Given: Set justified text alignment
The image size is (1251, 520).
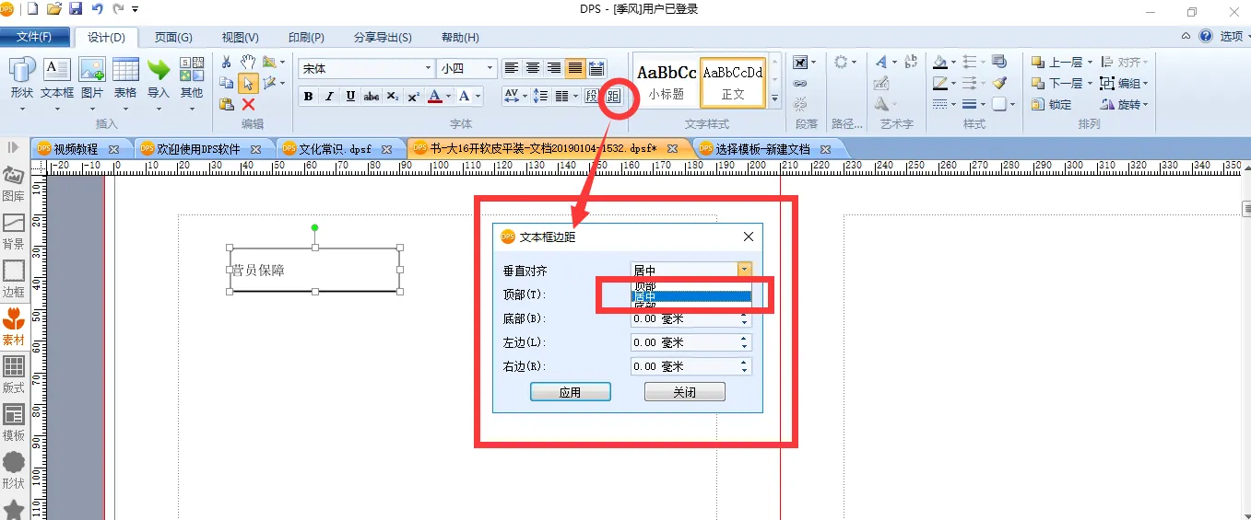Looking at the screenshot, I should point(575,68).
